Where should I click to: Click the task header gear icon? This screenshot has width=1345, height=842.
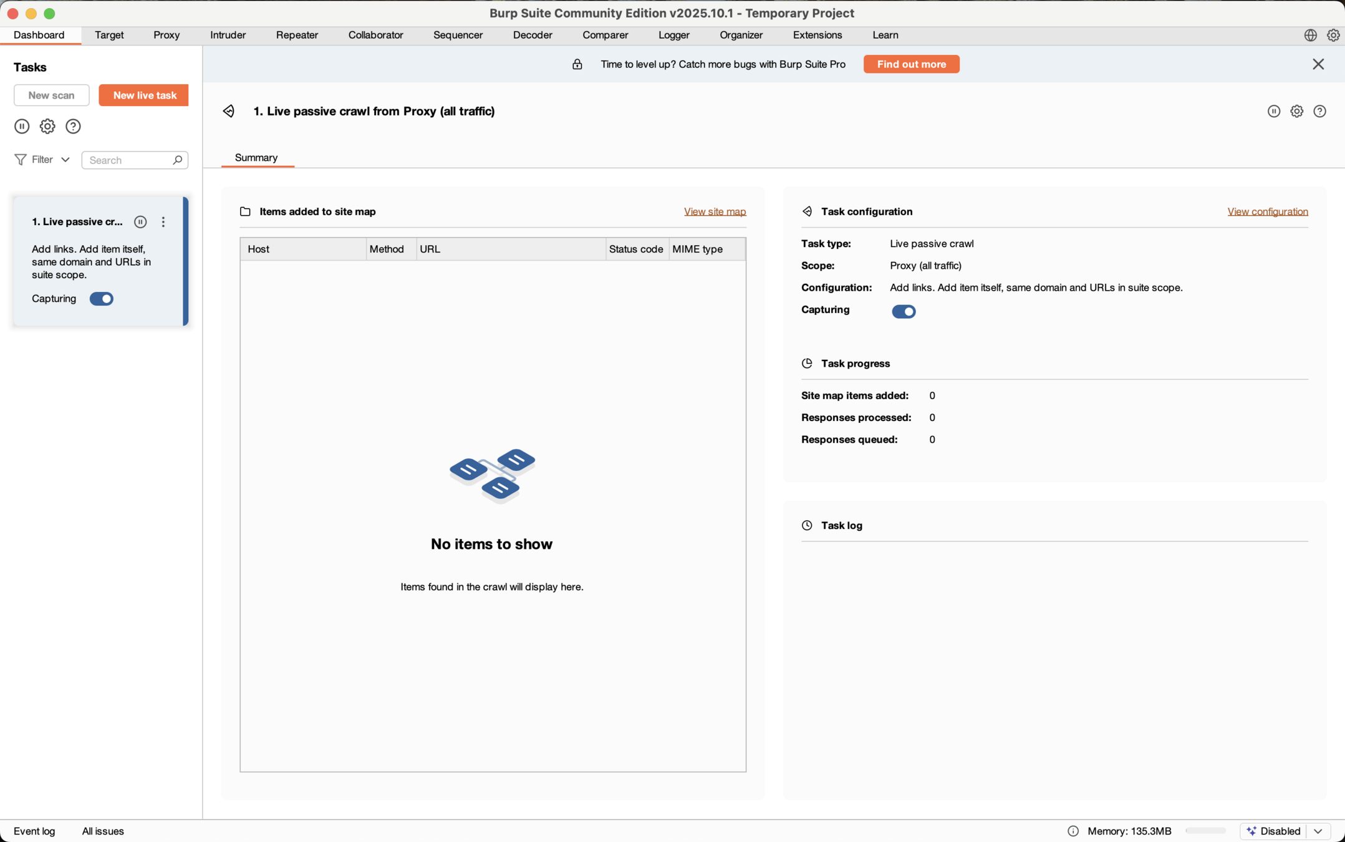(1296, 111)
